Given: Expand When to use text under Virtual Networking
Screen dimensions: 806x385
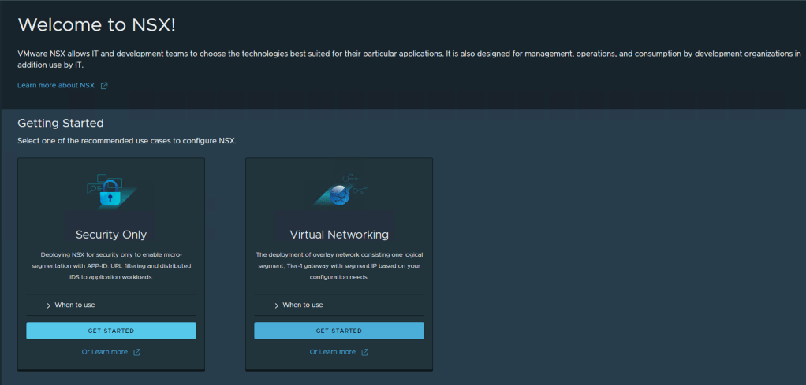Looking at the screenshot, I should (x=303, y=305).
